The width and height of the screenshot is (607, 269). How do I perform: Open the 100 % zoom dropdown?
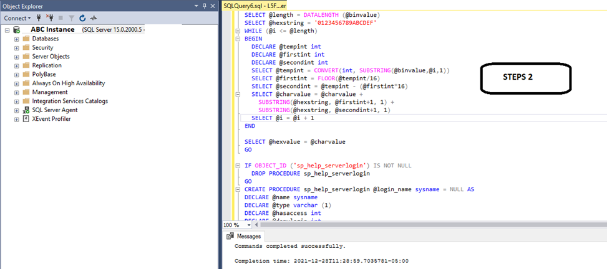tap(250, 225)
